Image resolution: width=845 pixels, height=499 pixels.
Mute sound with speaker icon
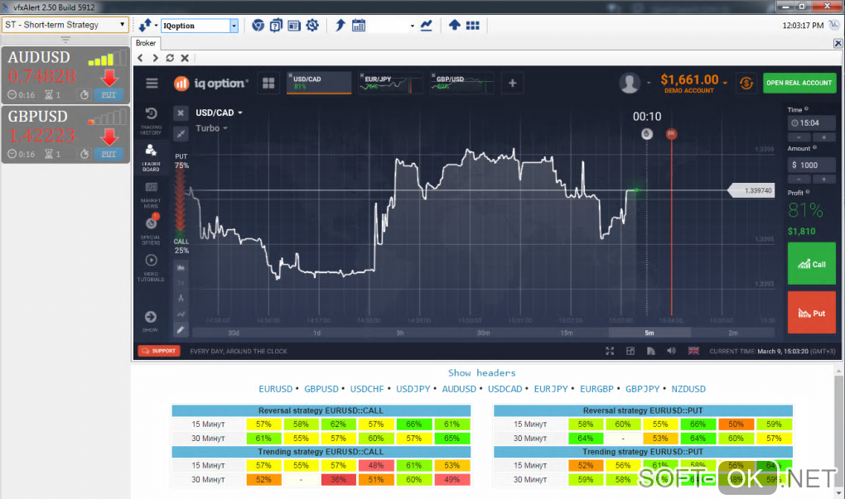click(672, 351)
